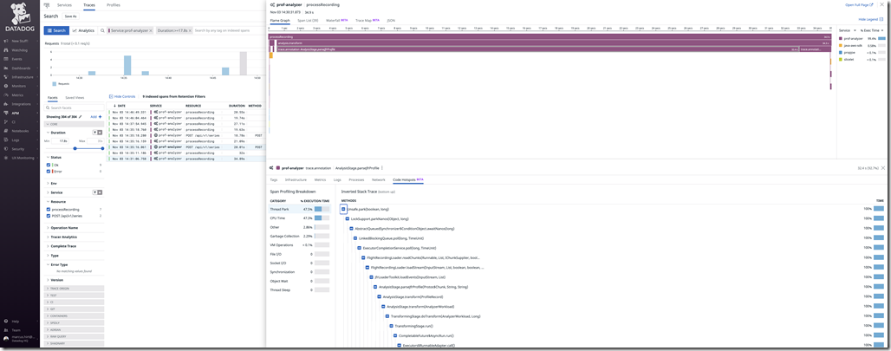Switch to Services tab
Image resolution: width=891 pixels, height=351 pixels.
click(64, 5)
